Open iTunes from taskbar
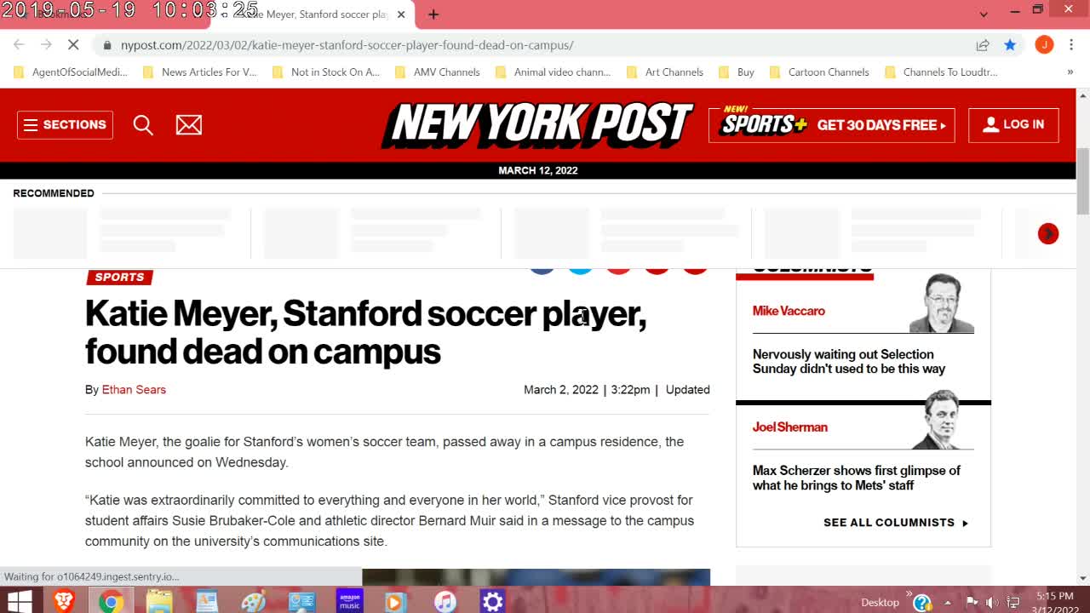This screenshot has height=613, width=1090. click(x=445, y=602)
